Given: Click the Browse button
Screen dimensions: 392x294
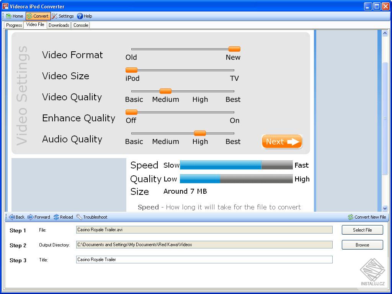Looking at the screenshot, I should (x=362, y=245).
